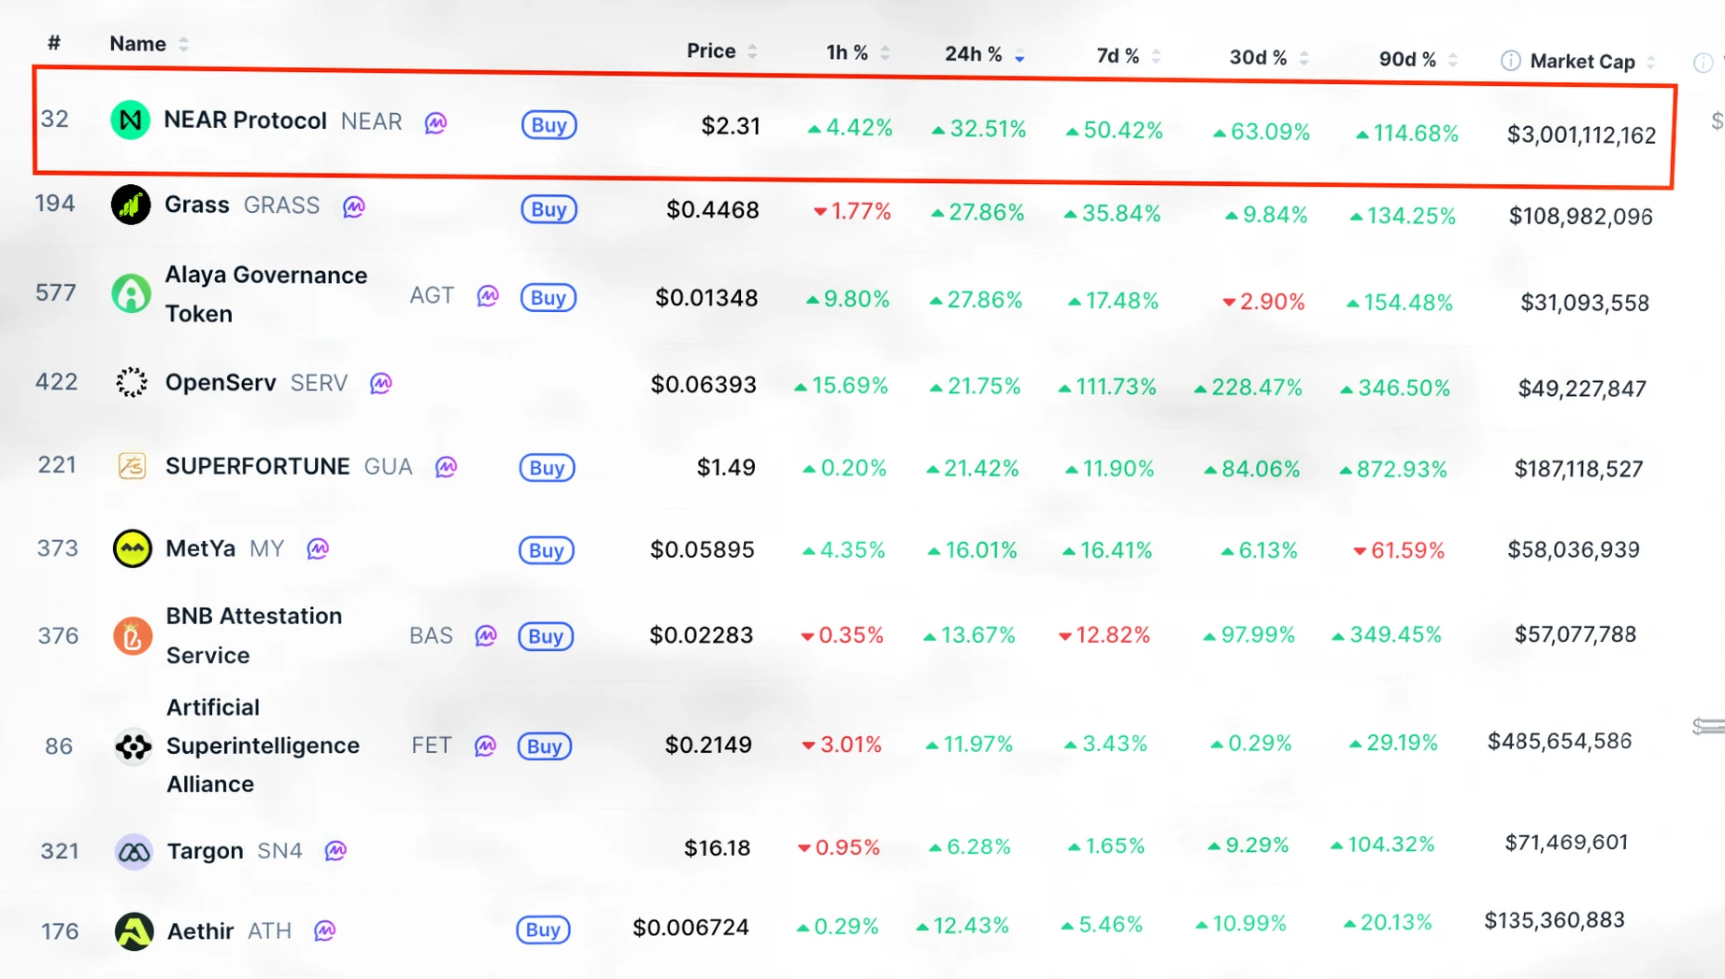Click the BAS 7d change 12.82%
1725x979 pixels.
1104,635
